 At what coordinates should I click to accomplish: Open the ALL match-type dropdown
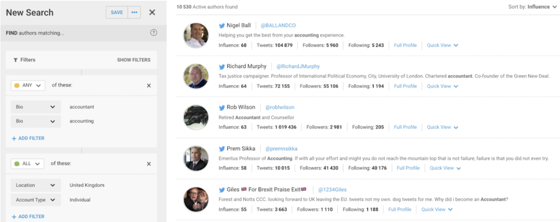tap(27, 163)
